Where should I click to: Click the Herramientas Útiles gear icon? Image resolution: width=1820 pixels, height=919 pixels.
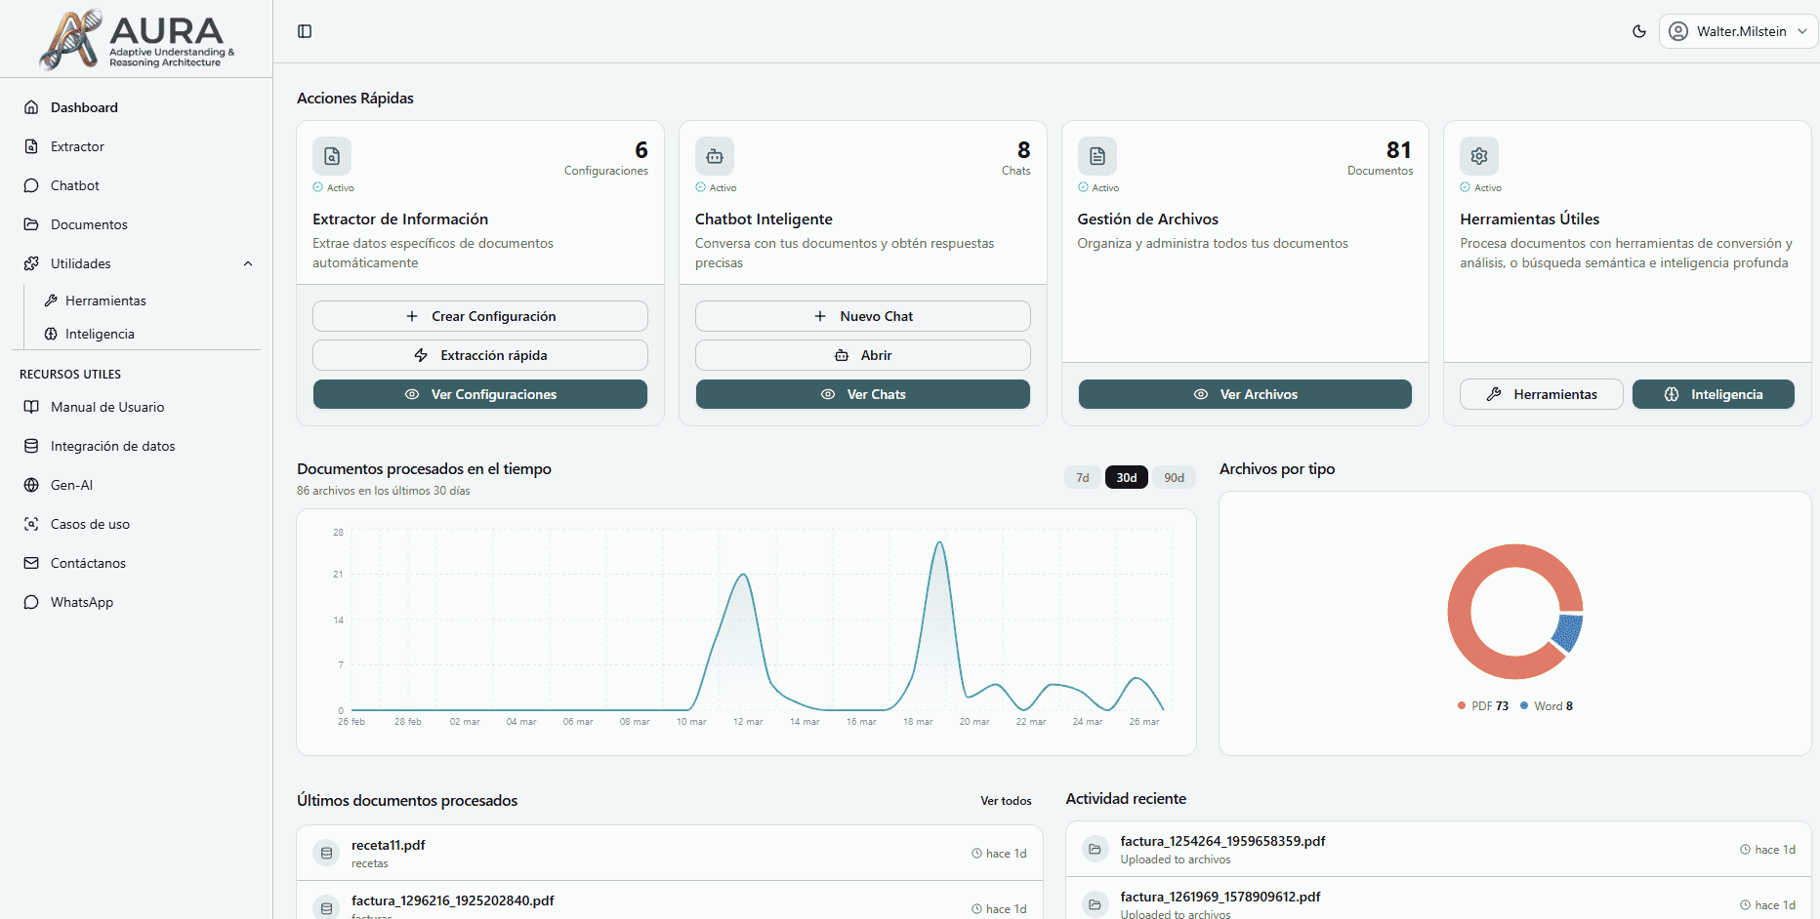coord(1479,156)
